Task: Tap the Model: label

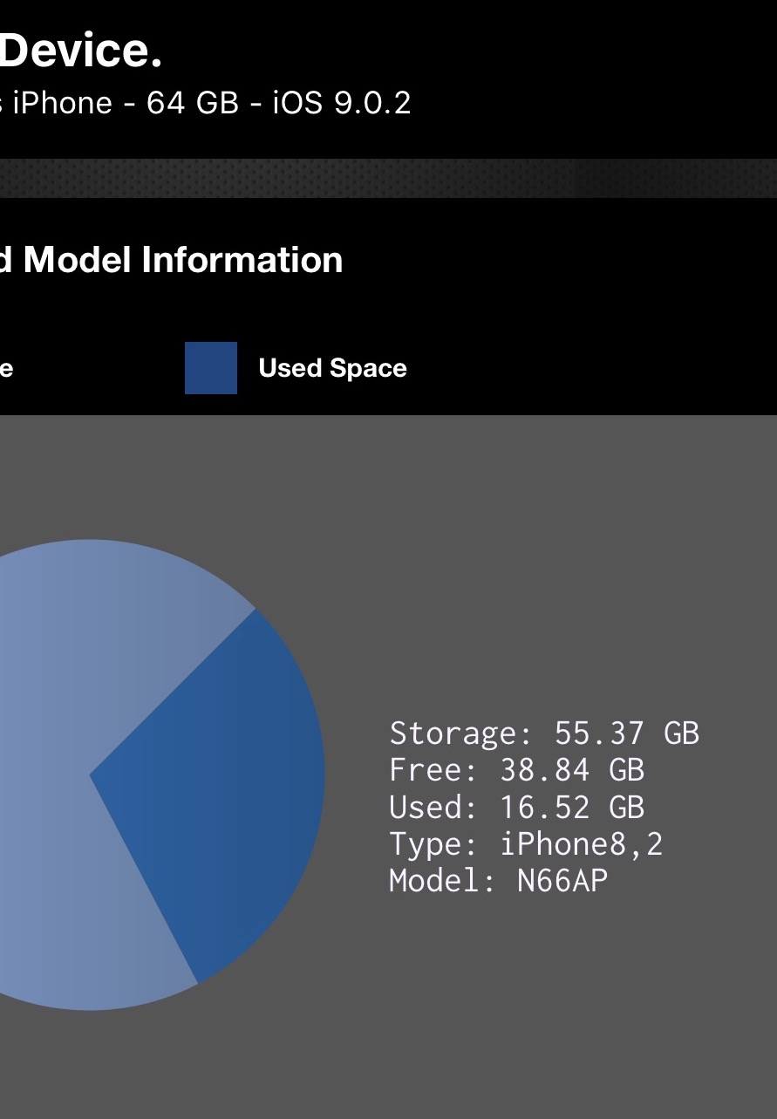Action: pyautogui.click(x=442, y=881)
